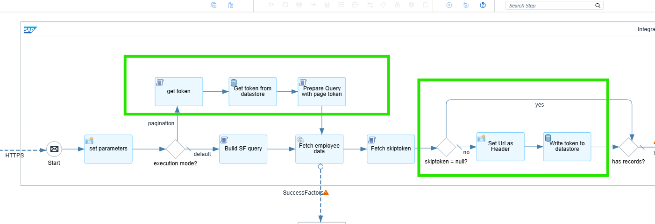Select the 'Fetch employee data' step
This screenshot has height=224, width=655.
tap(320, 149)
